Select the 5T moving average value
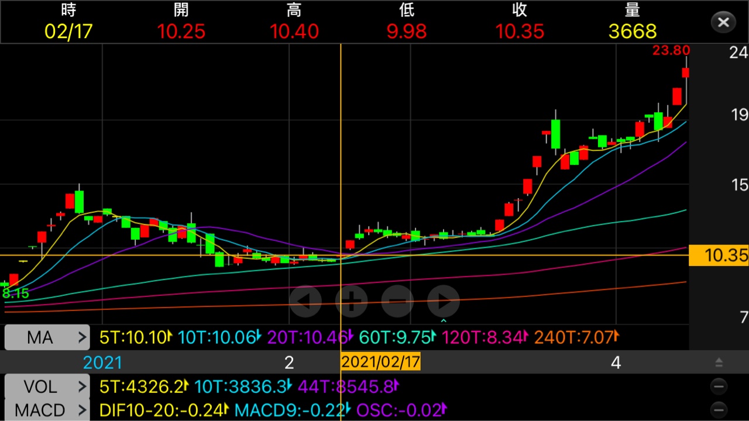Viewport: 749px width, 421px height. [135, 337]
